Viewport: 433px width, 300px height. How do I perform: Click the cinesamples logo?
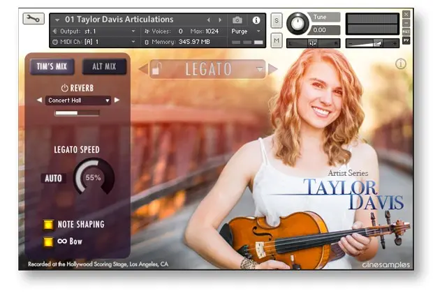(386, 264)
